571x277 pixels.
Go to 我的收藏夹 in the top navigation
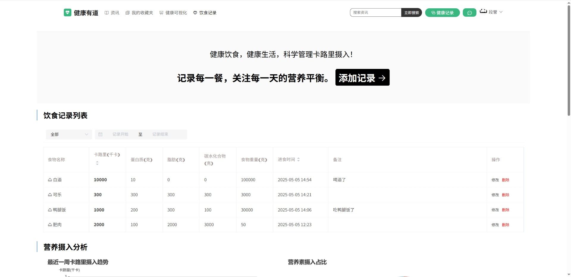(x=139, y=13)
